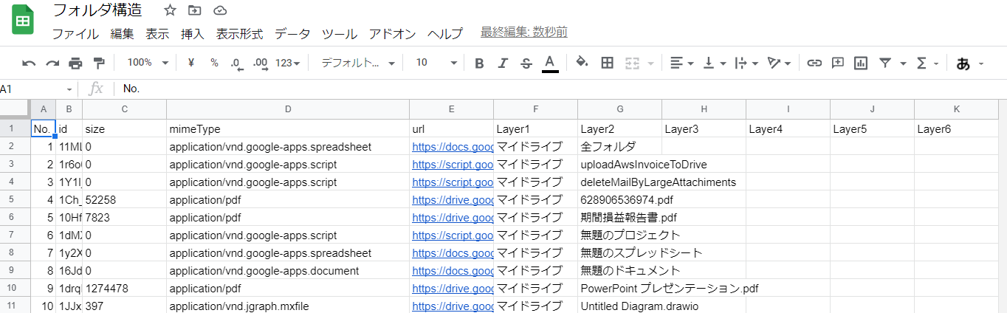Image resolution: width=1007 pixels, height=313 pixels.
Task: Click the create filter funnel icon
Action: [884, 63]
